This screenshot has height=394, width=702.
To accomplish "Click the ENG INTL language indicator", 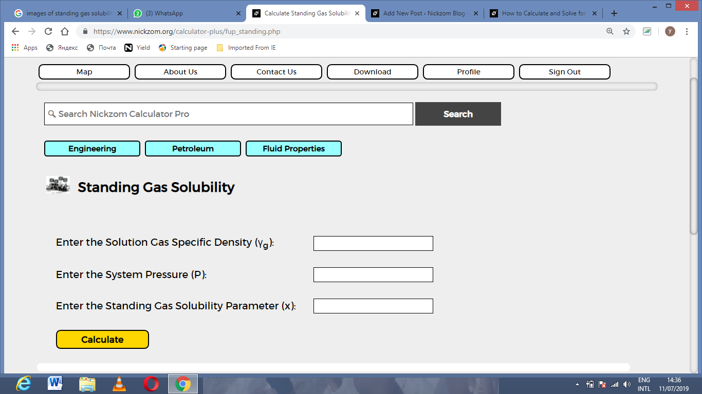I will coord(644,384).
